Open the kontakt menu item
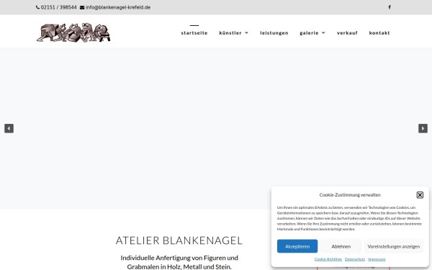The width and height of the screenshot is (432, 270). pos(379,33)
